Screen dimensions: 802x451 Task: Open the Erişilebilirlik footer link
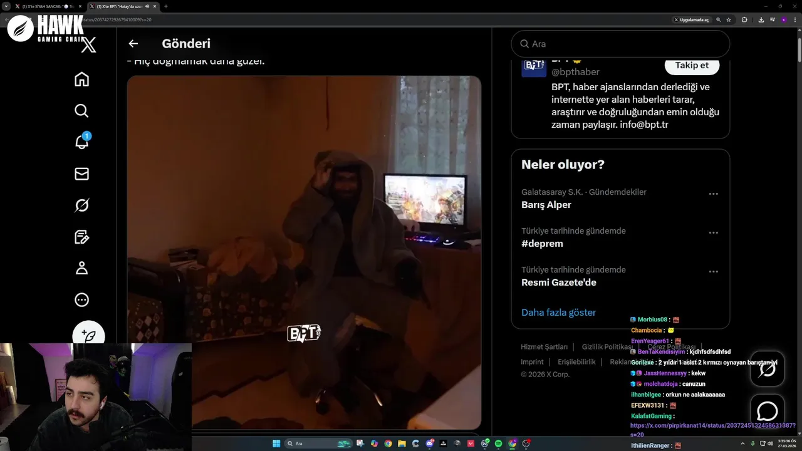(x=576, y=361)
